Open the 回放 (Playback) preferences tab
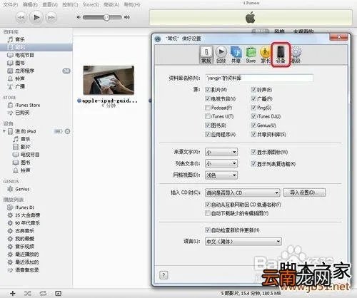The image size is (357, 298). tap(221, 55)
